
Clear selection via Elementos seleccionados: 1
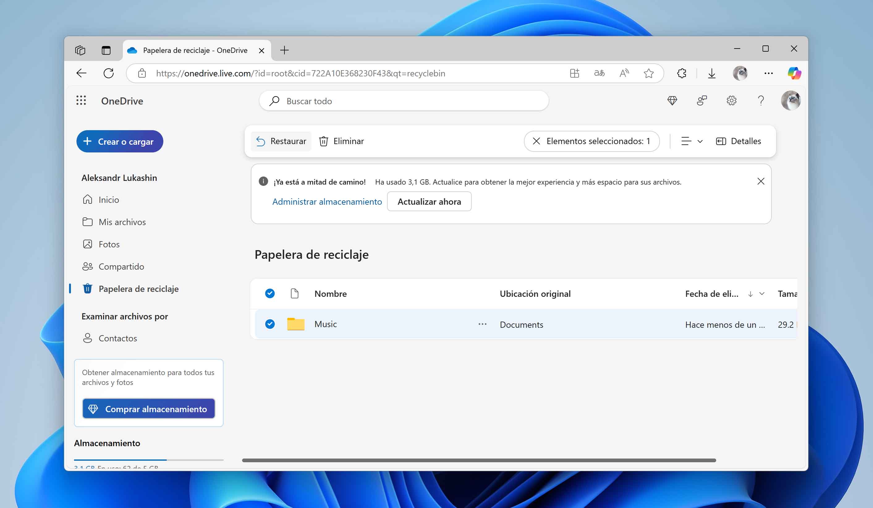click(x=591, y=141)
